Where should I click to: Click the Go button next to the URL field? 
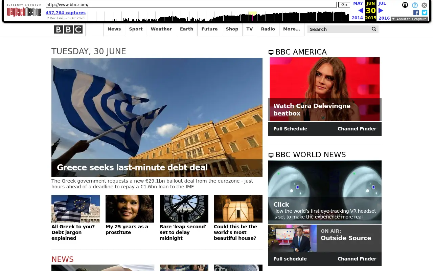pos(344,5)
